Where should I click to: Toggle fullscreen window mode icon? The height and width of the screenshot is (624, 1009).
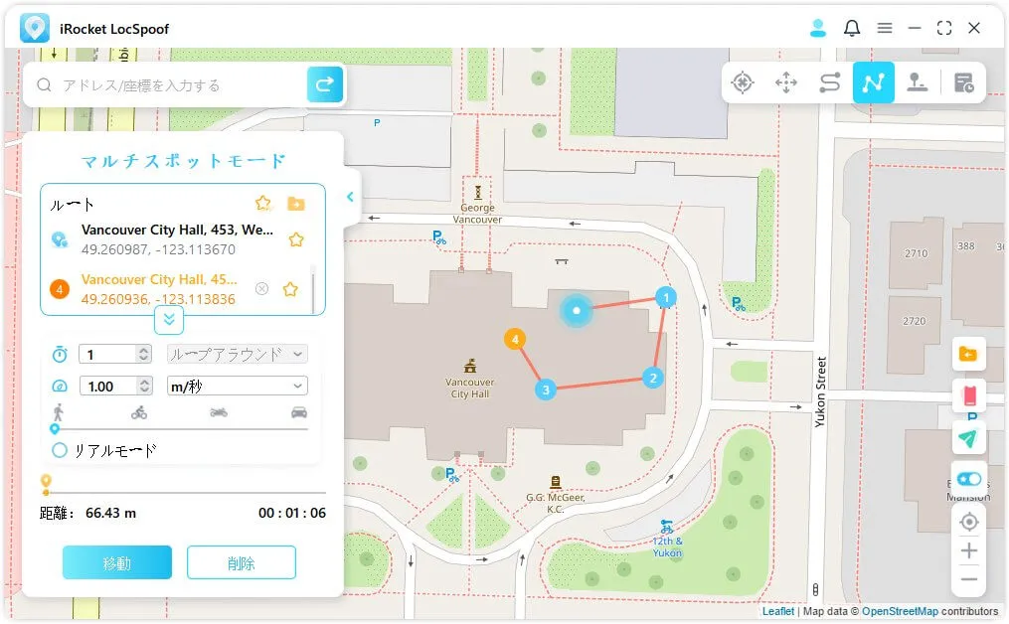pyautogui.click(x=944, y=28)
